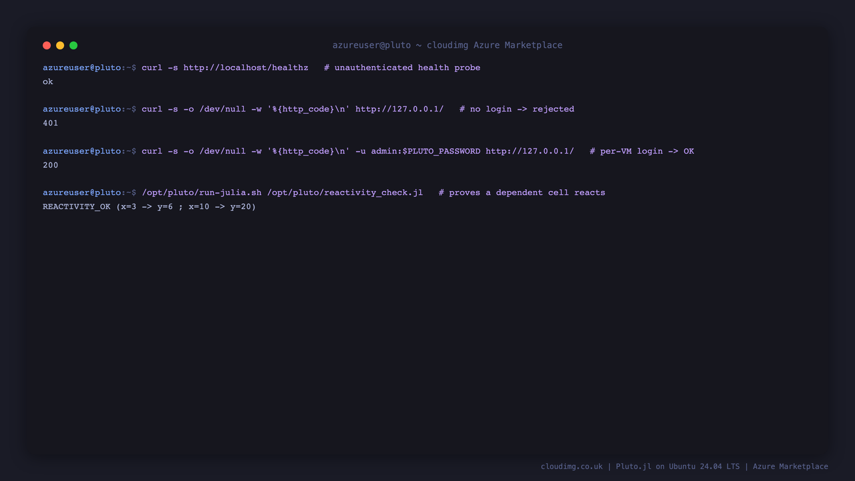
Task: Click the red close window dot
Action: click(x=47, y=45)
